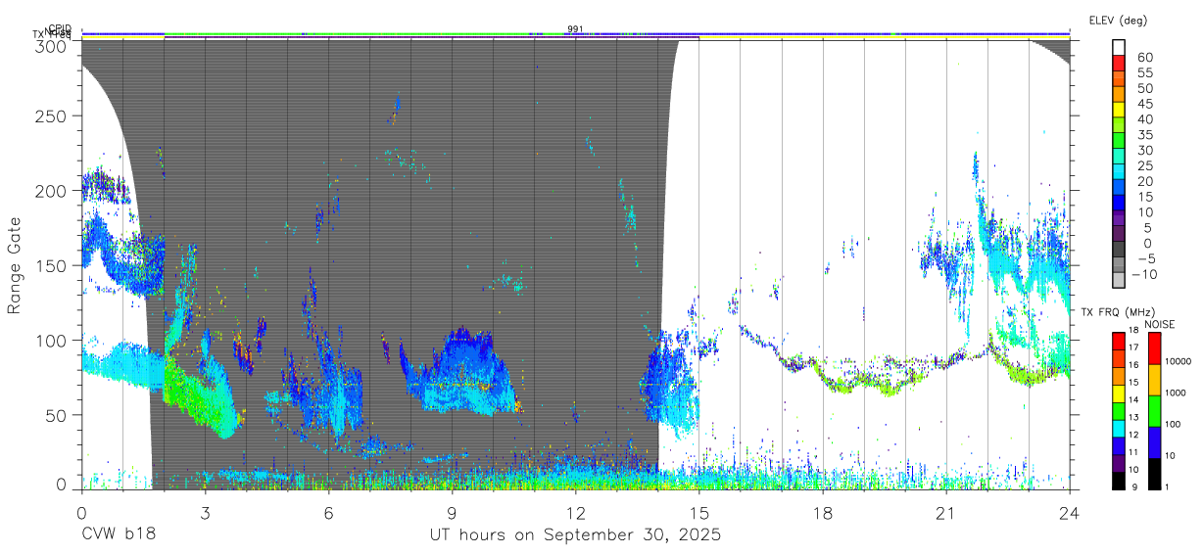This screenshot has height=555, width=1203.
Task: Select the light gray bottom elevation swatch
Action: click(1120, 280)
